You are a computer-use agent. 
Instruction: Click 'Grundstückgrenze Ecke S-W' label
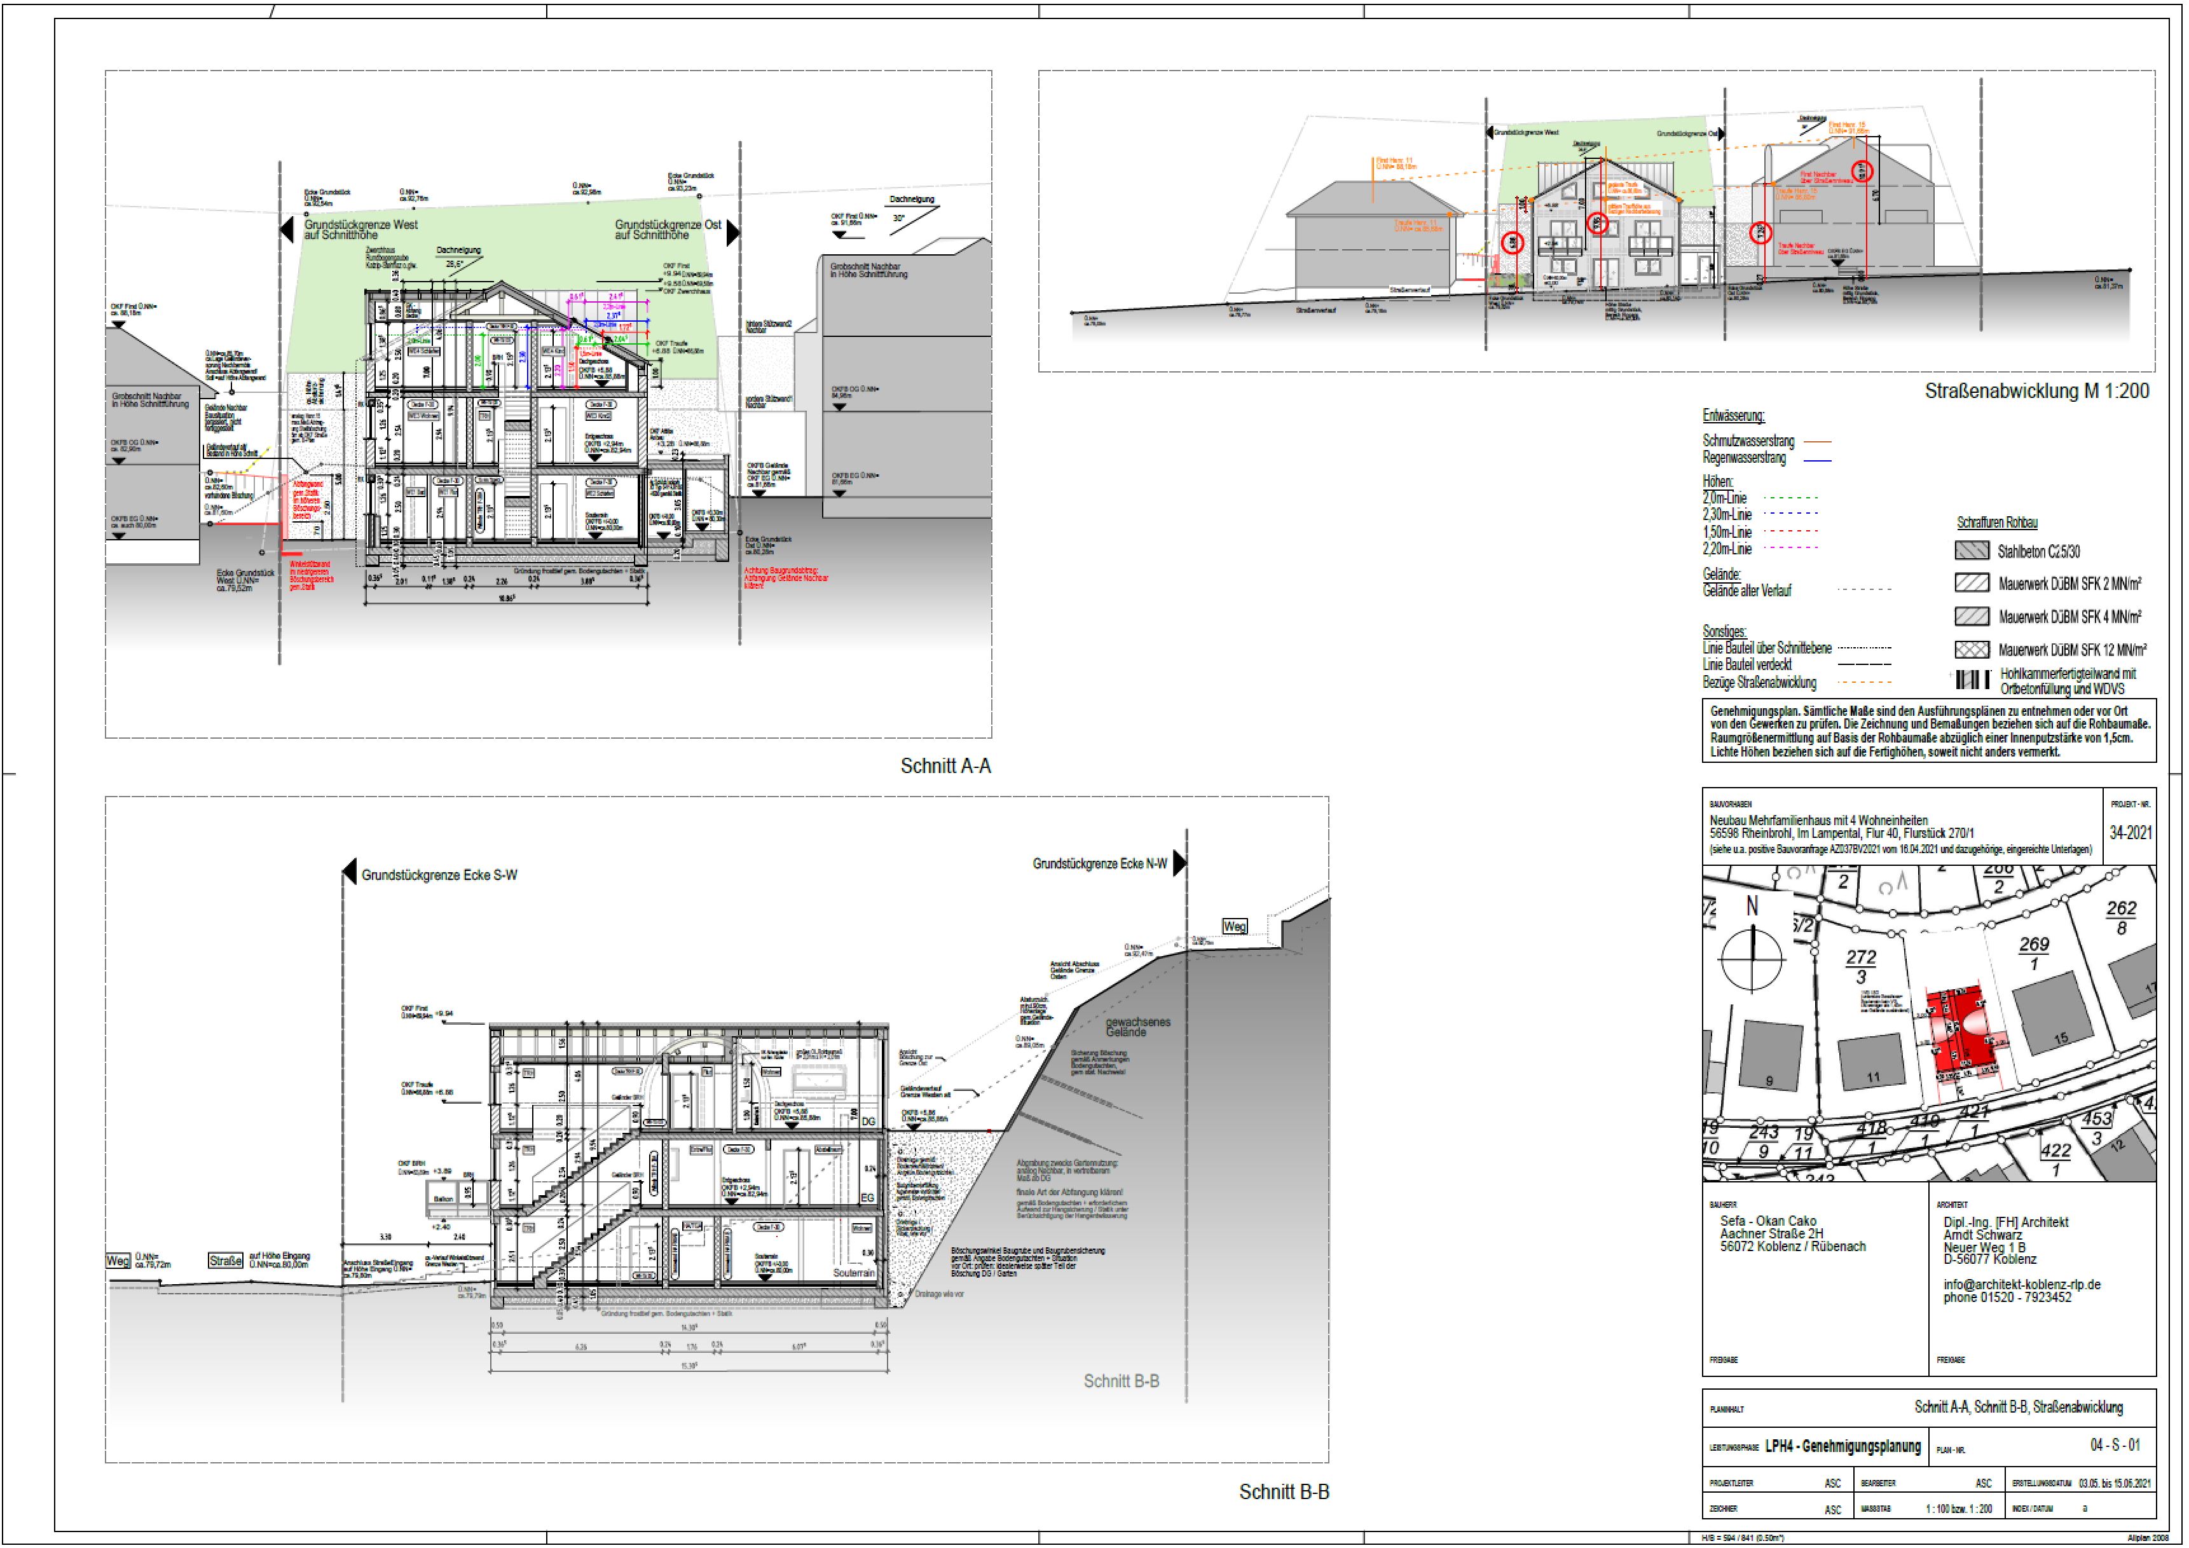439,875
